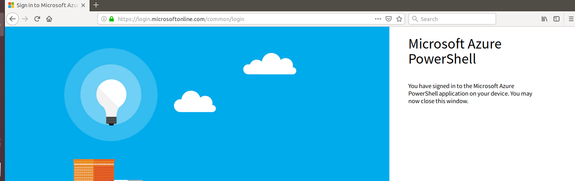This screenshot has width=575, height=181.
Task: Save page to Pocket icon
Action: pyautogui.click(x=388, y=19)
